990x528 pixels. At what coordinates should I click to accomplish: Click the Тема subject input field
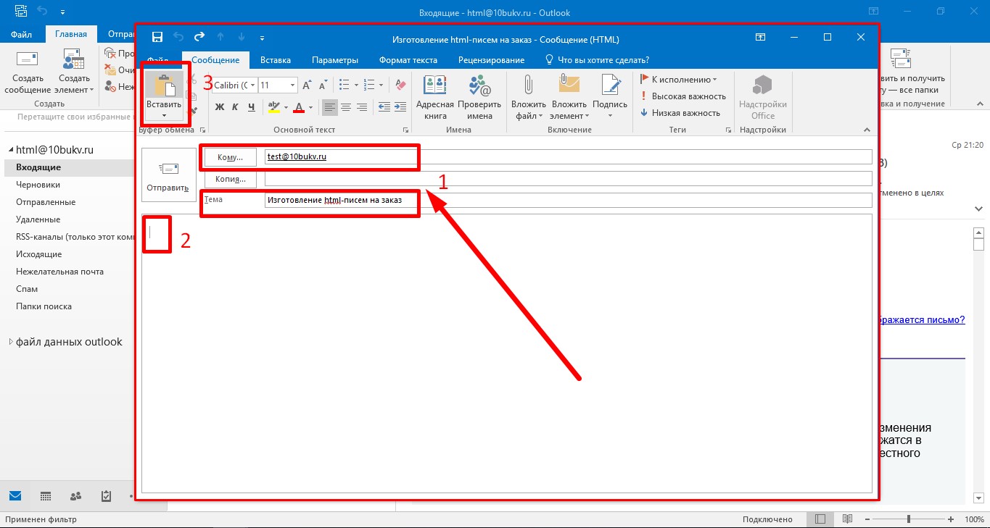point(568,200)
